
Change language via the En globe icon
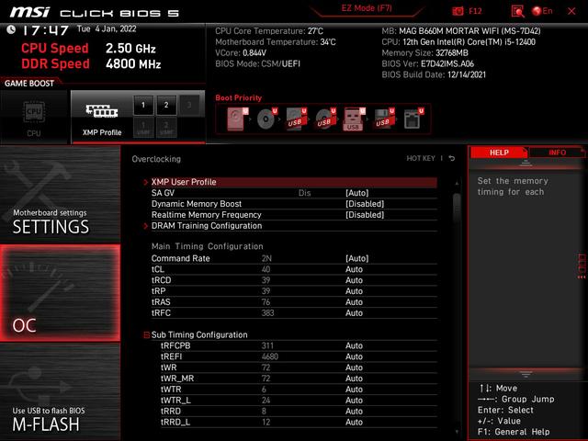542,11
